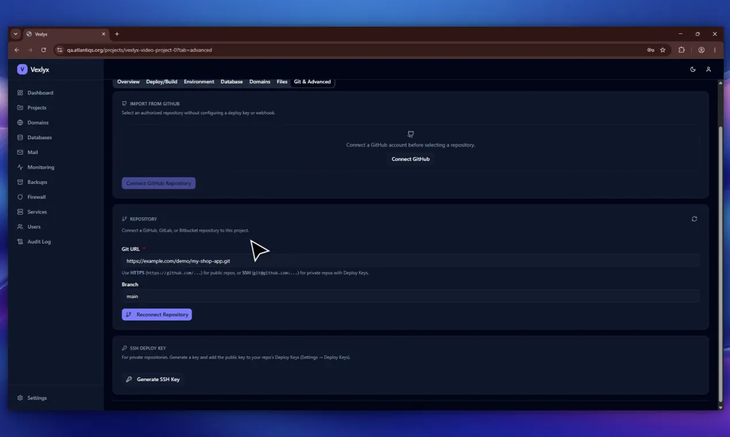The width and height of the screenshot is (730, 437).
Task: Click the site info icon in address bar
Action: (x=59, y=50)
